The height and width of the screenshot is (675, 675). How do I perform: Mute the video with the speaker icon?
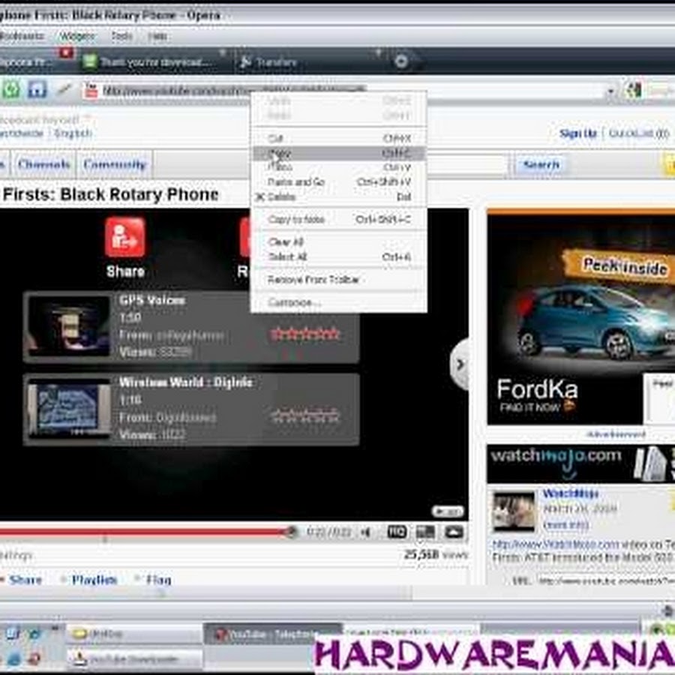366,532
